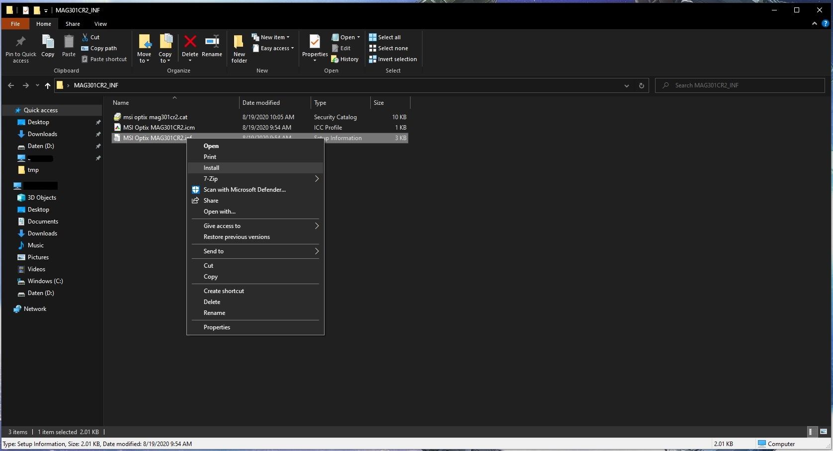The height and width of the screenshot is (451, 833).
Task: Switch to the Share ribbon tab
Action: 73,24
